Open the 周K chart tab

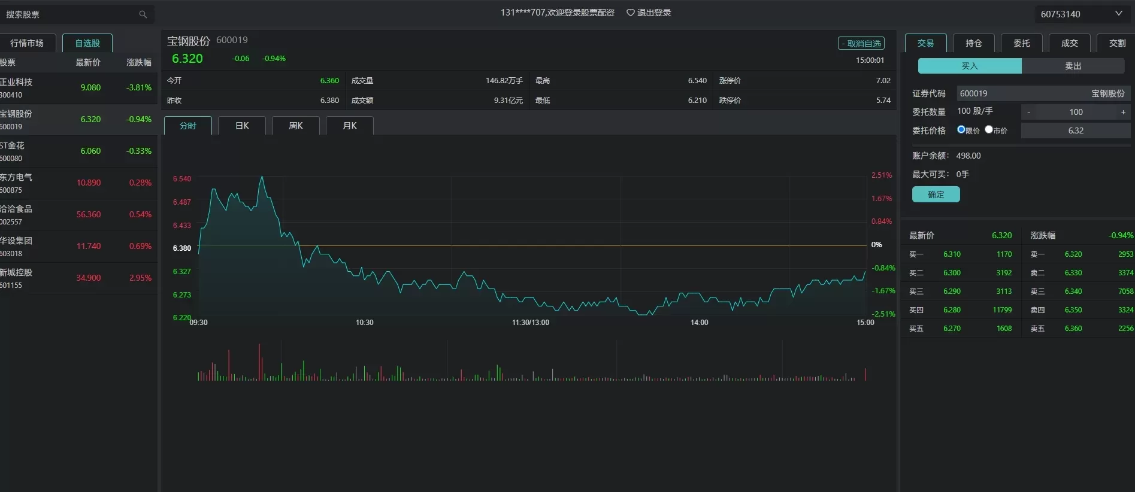(295, 126)
